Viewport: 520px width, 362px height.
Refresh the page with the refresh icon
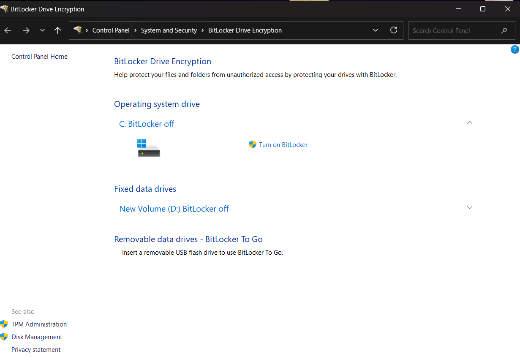pos(393,30)
